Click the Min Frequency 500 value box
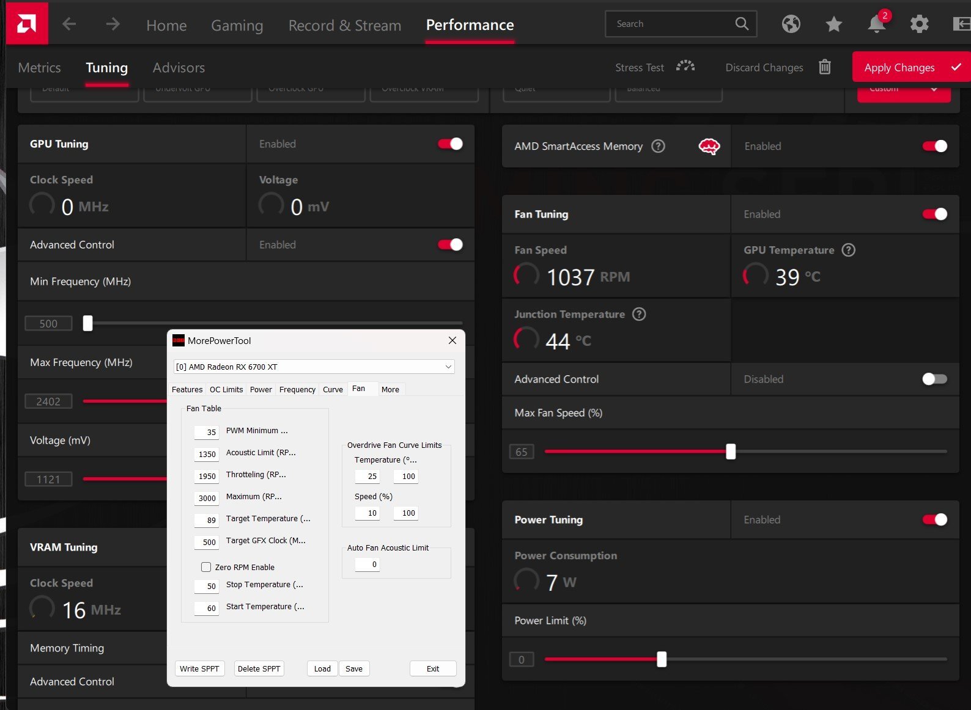971x710 pixels. 48,323
